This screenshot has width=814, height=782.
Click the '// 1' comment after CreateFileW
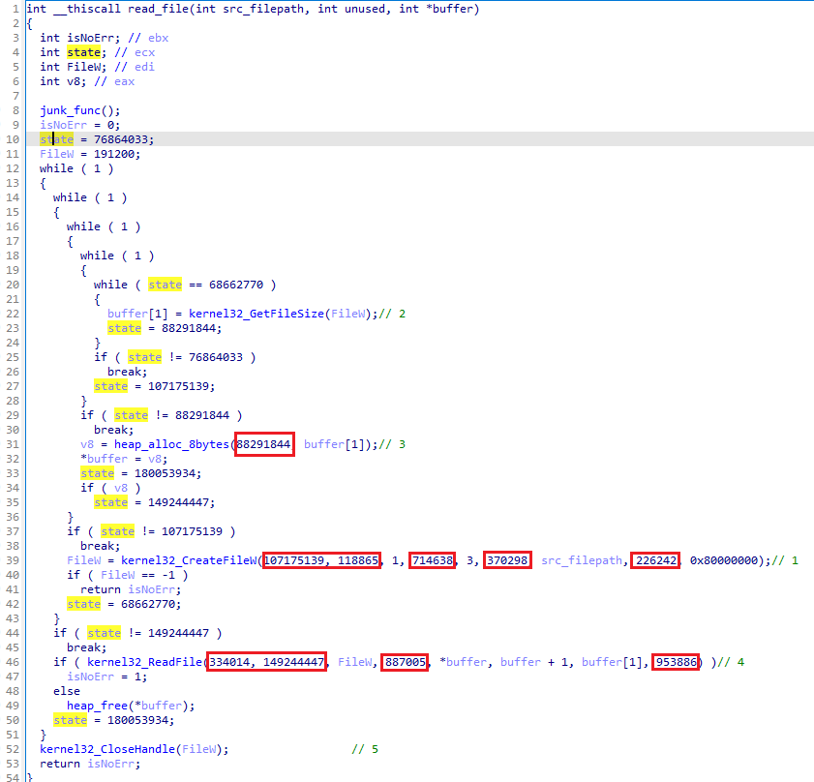click(785, 560)
